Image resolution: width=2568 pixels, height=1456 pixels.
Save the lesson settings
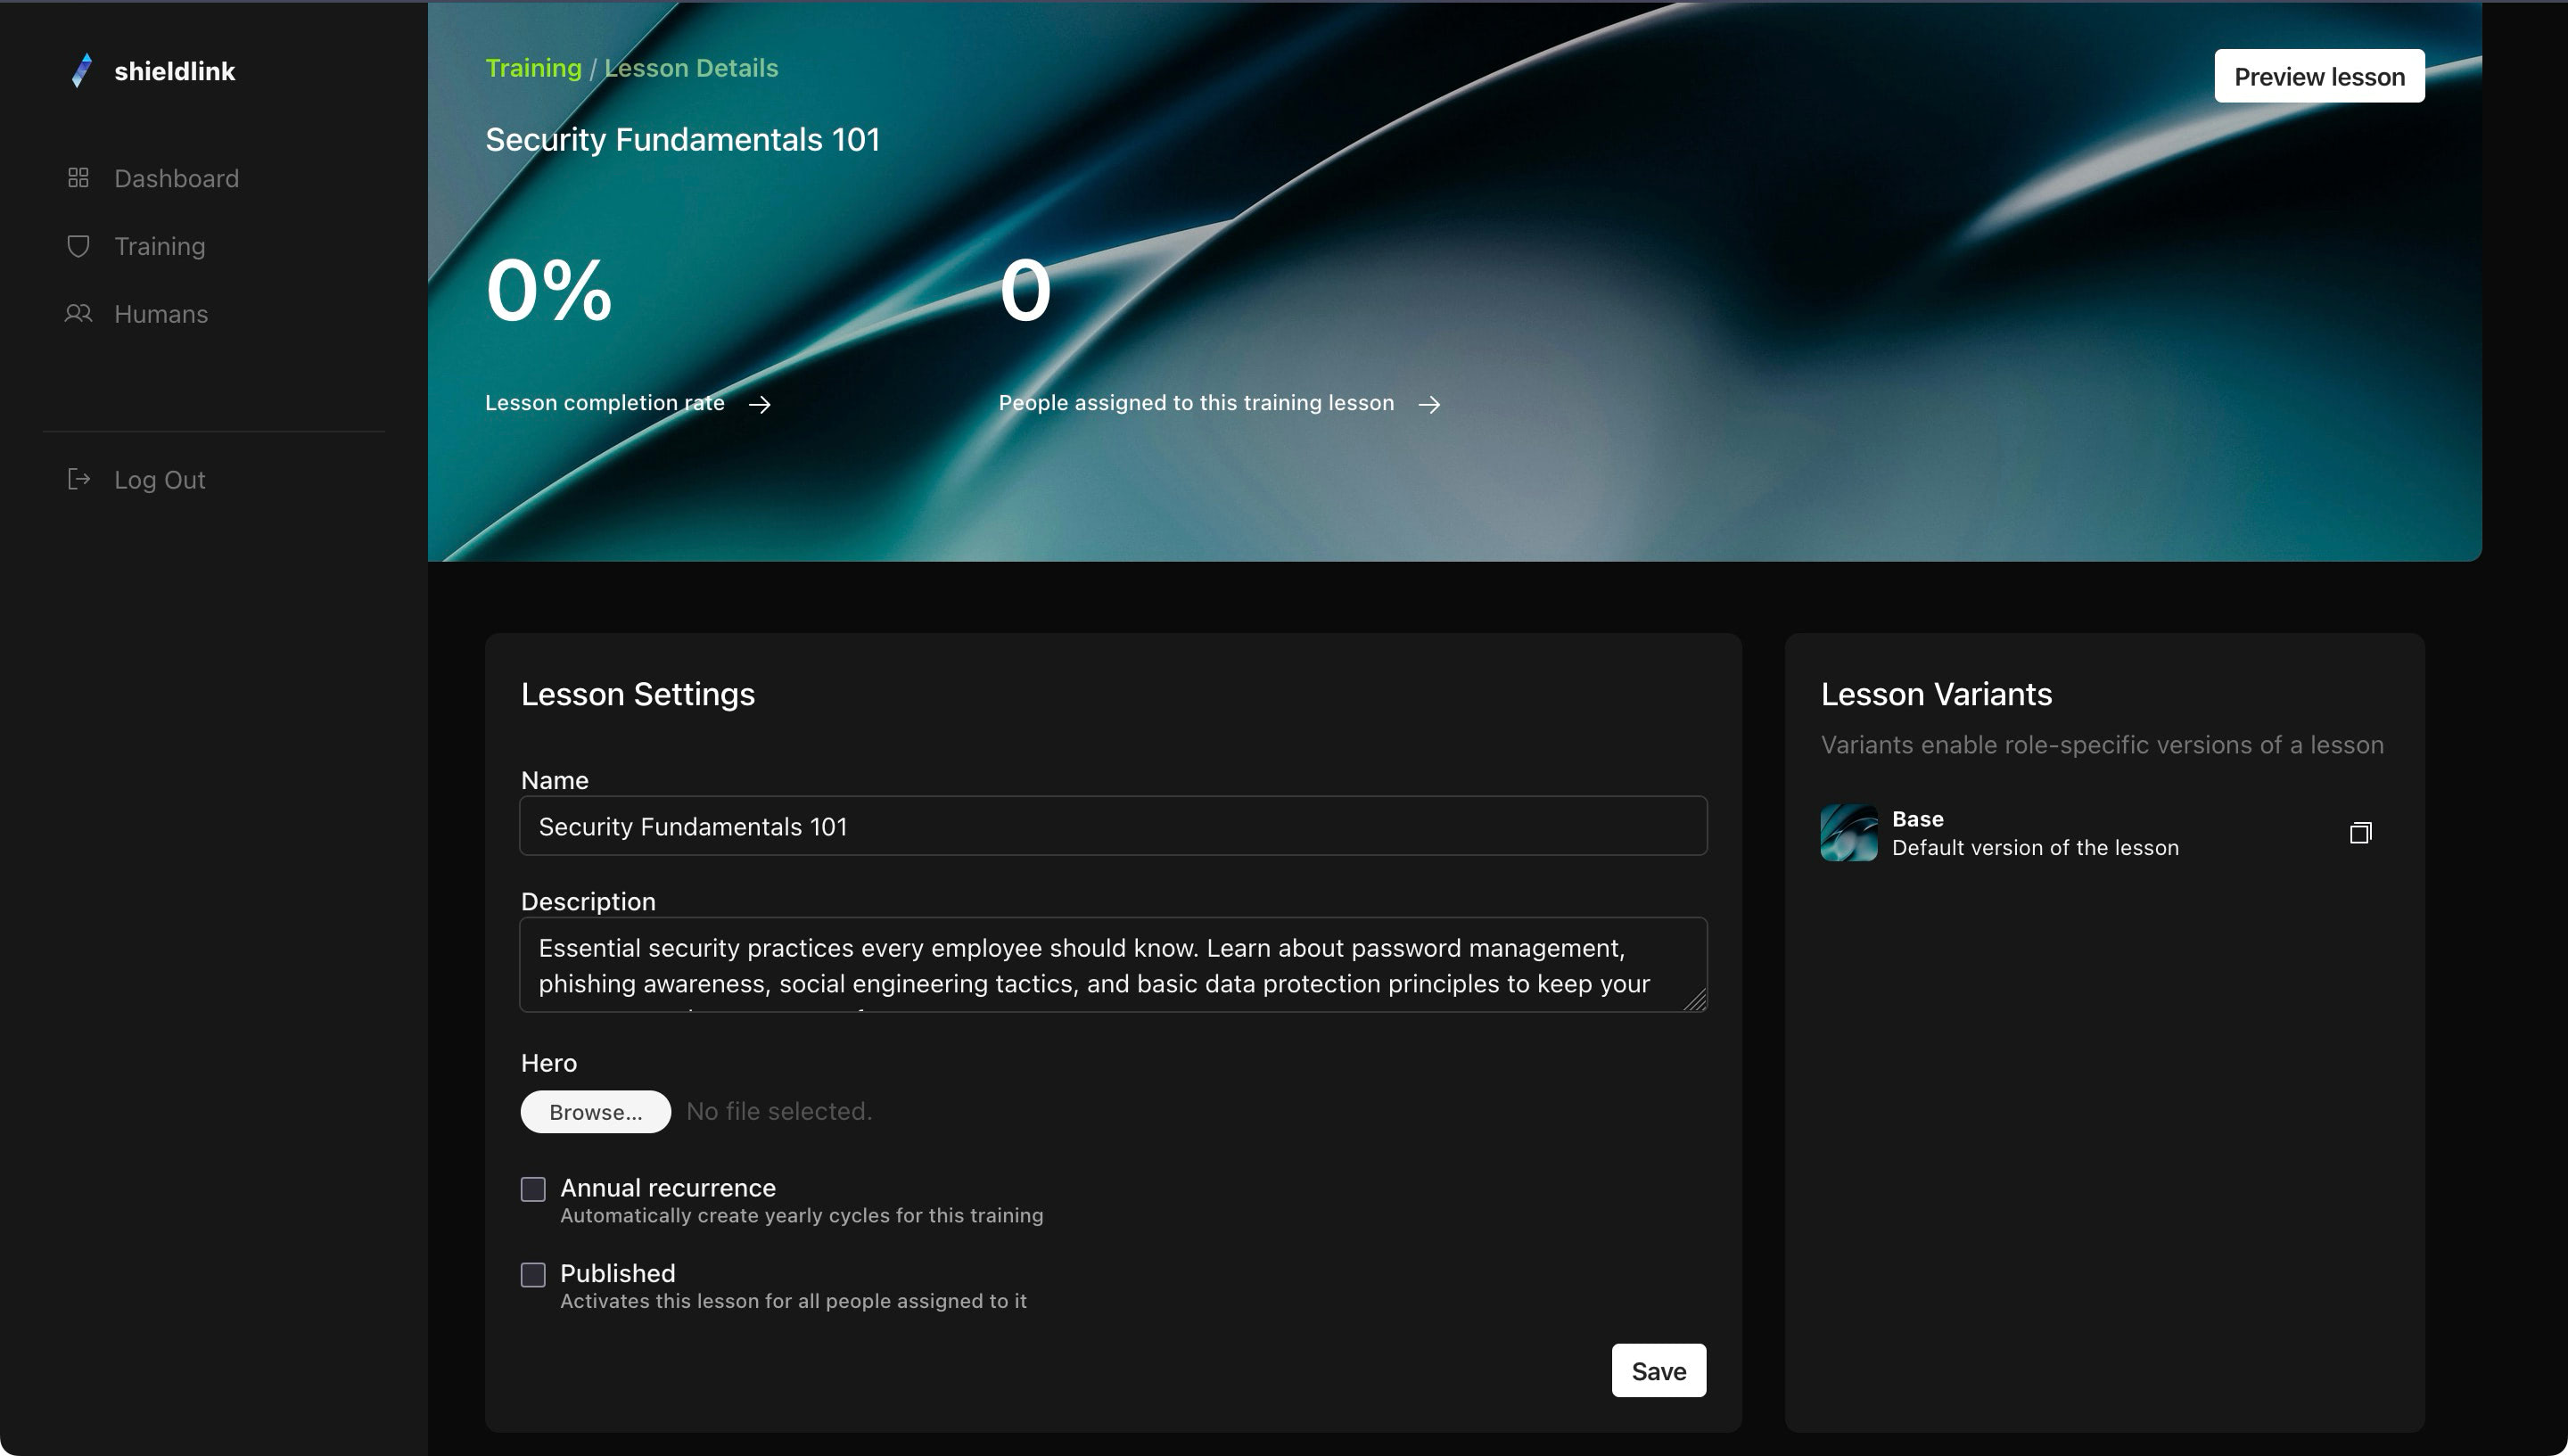click(x=1658, y=1371)
